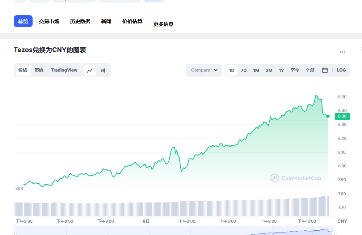Image resolution: width=362 pixels, height=235 pixels.
Task: Expand the 更多信息 menu
Action: 164,24
